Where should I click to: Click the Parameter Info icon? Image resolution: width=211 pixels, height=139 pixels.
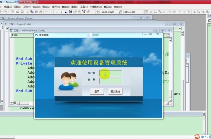[x=160, y=12]
